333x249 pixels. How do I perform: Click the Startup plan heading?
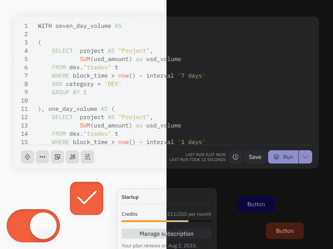coord(130,197)
